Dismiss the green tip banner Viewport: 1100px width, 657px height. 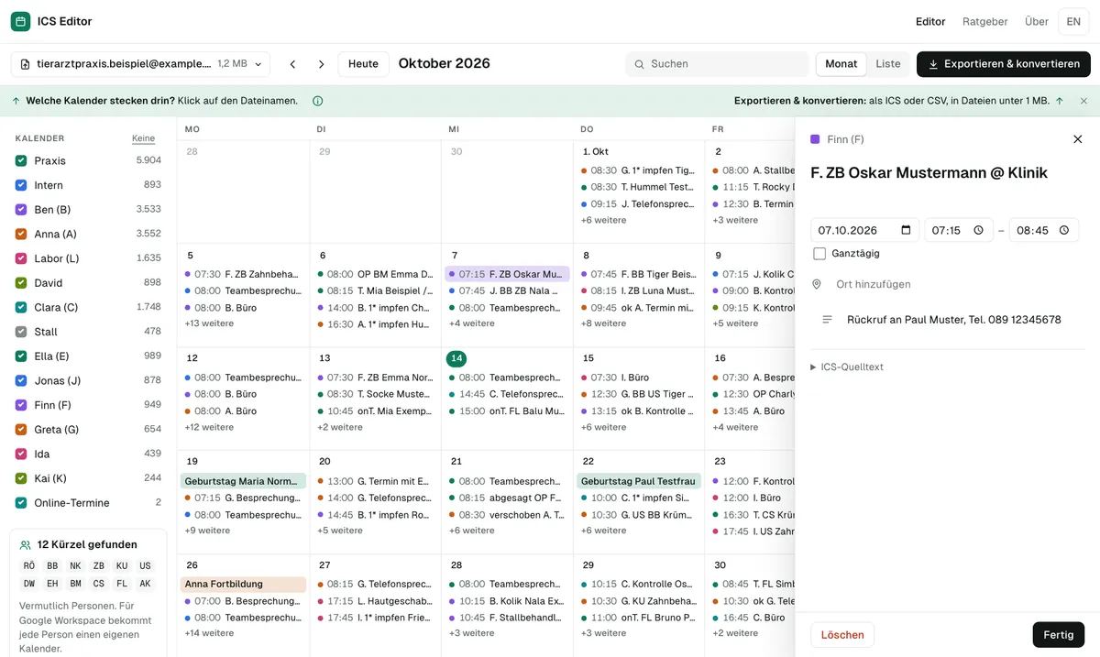click(1083, 101)
